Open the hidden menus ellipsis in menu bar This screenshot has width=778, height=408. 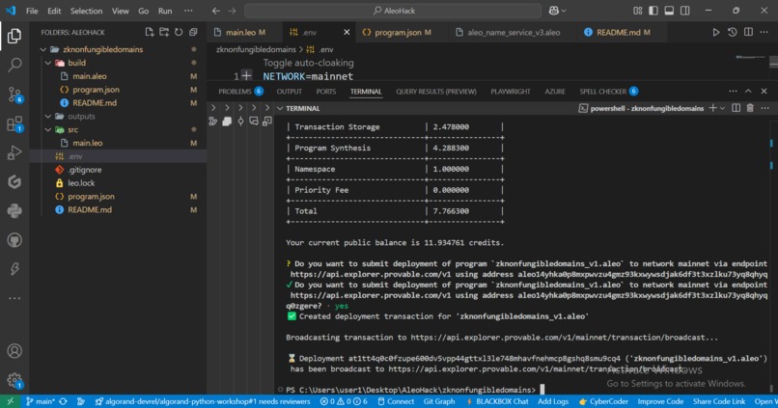click(188, 11)
